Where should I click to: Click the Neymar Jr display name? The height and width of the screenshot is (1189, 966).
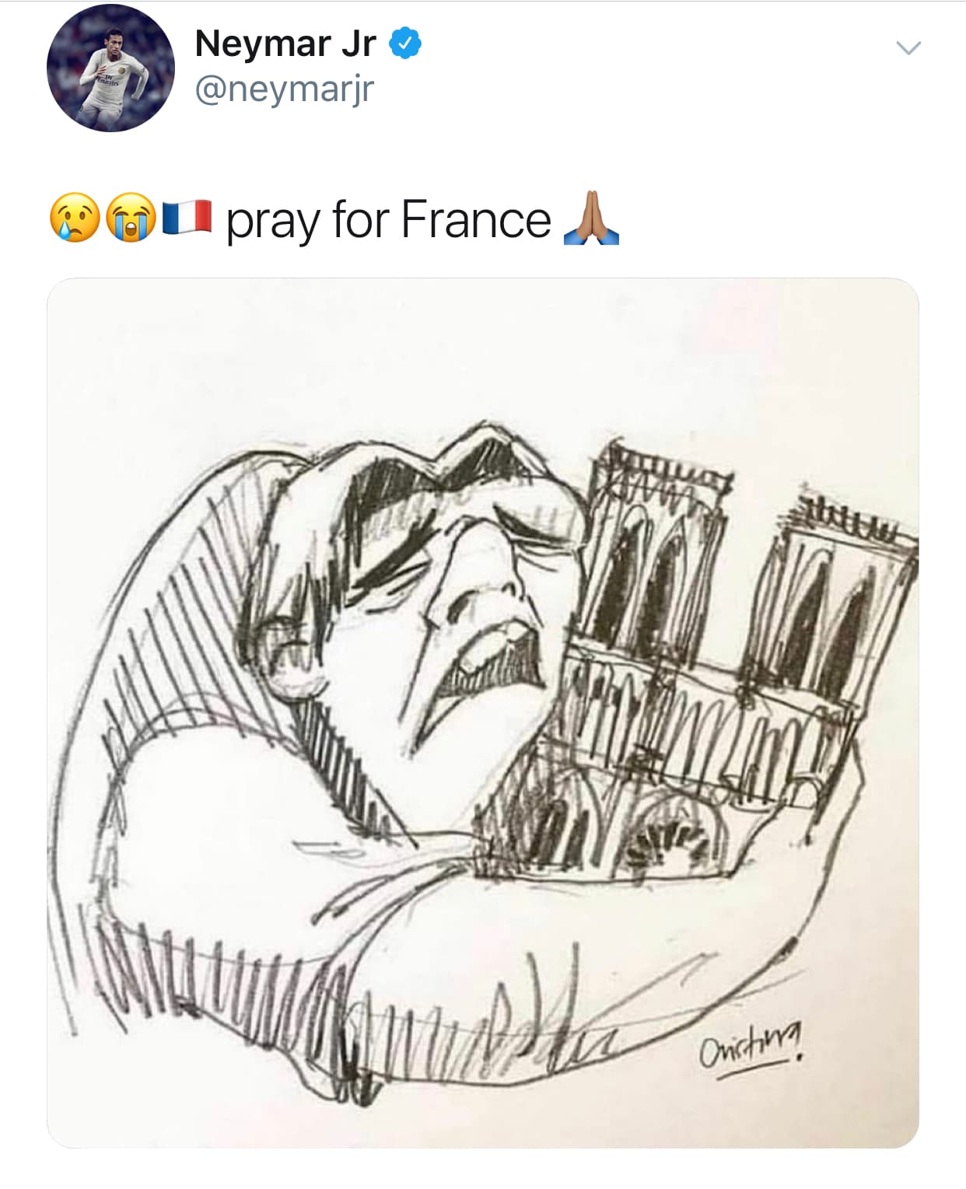point(285,44)
